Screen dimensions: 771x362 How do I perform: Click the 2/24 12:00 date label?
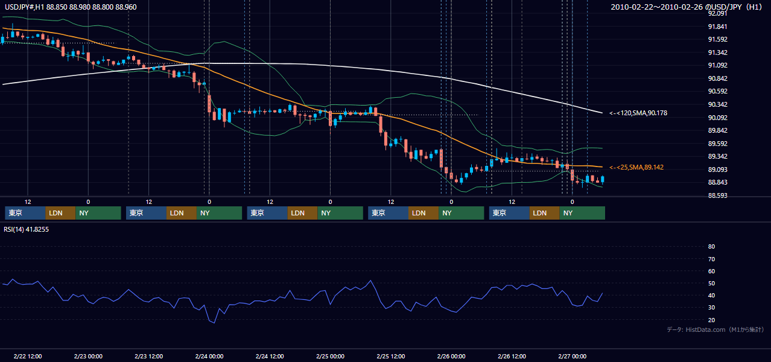pyautogui.click(x=270, y=357)
